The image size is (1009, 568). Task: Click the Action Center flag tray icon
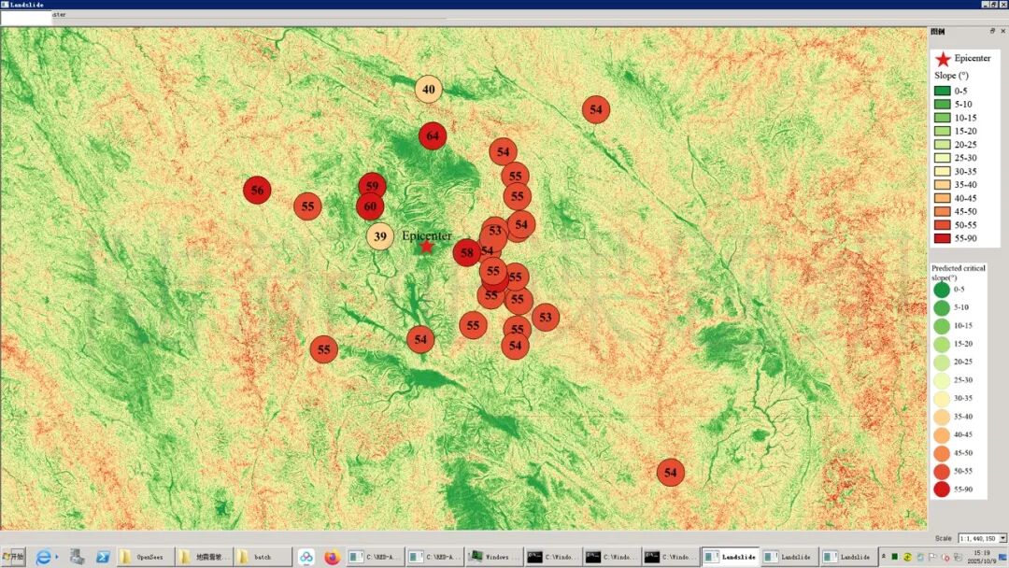[x=932, y=558]
